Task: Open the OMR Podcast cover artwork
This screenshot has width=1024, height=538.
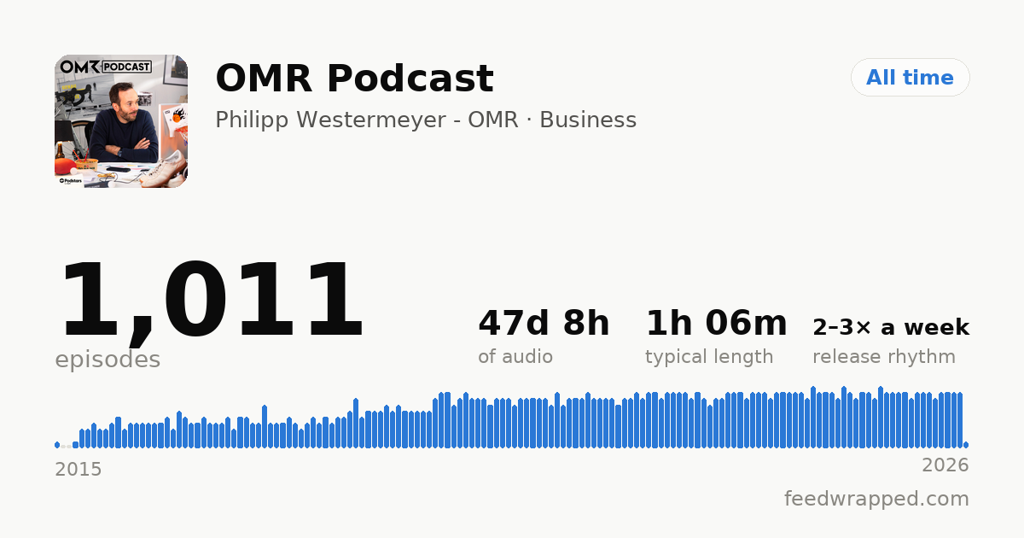Action: [121, 121]
